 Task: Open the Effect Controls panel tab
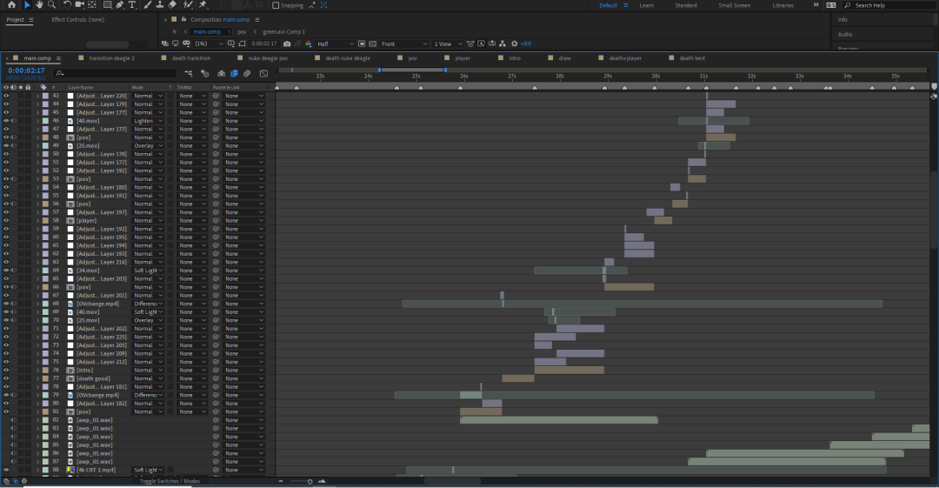(x=78, y=20)
